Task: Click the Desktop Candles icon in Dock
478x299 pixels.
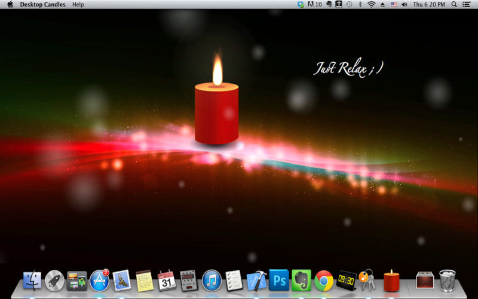Action: pyautogui.click(x=391, y=280)
